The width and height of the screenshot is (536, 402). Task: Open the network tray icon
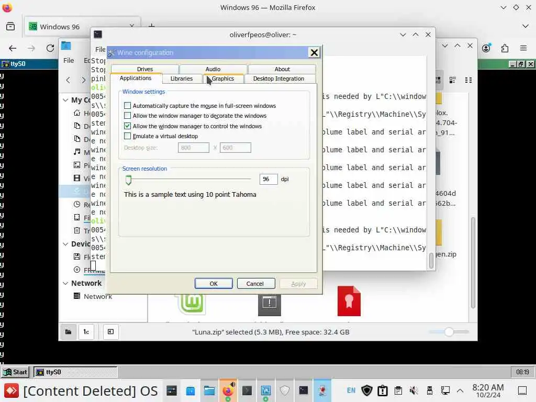coord(445,390)
